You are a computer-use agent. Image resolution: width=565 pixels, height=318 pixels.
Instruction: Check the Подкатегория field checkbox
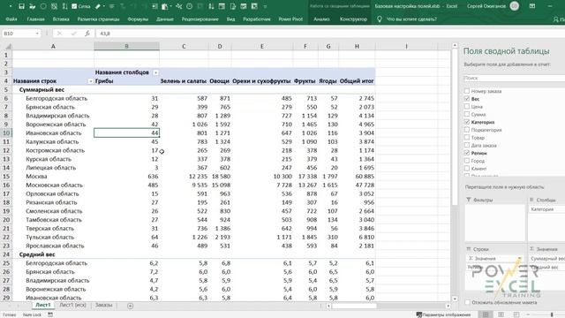point(467,130)
